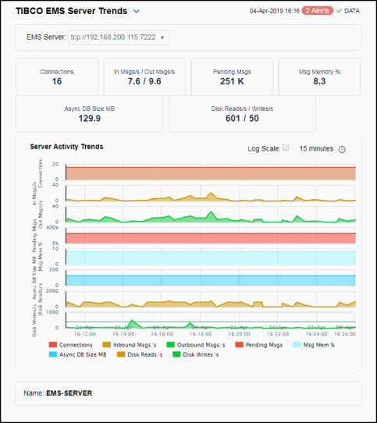Click the Server Activity Trends heading
The image size is (377, 423).
click(66, 147)
